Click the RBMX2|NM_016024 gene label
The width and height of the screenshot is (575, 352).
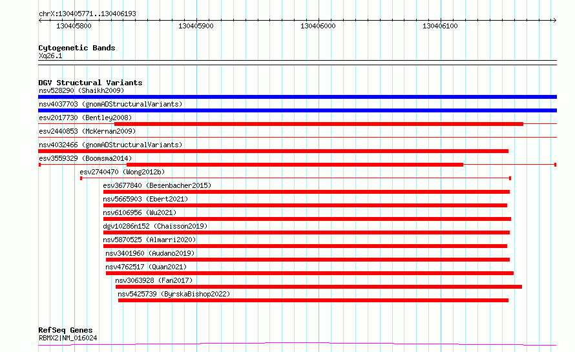click(68, 338)
